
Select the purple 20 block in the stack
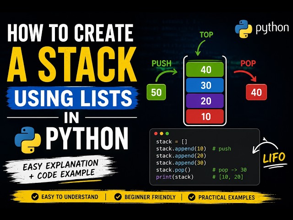point(205,101)
